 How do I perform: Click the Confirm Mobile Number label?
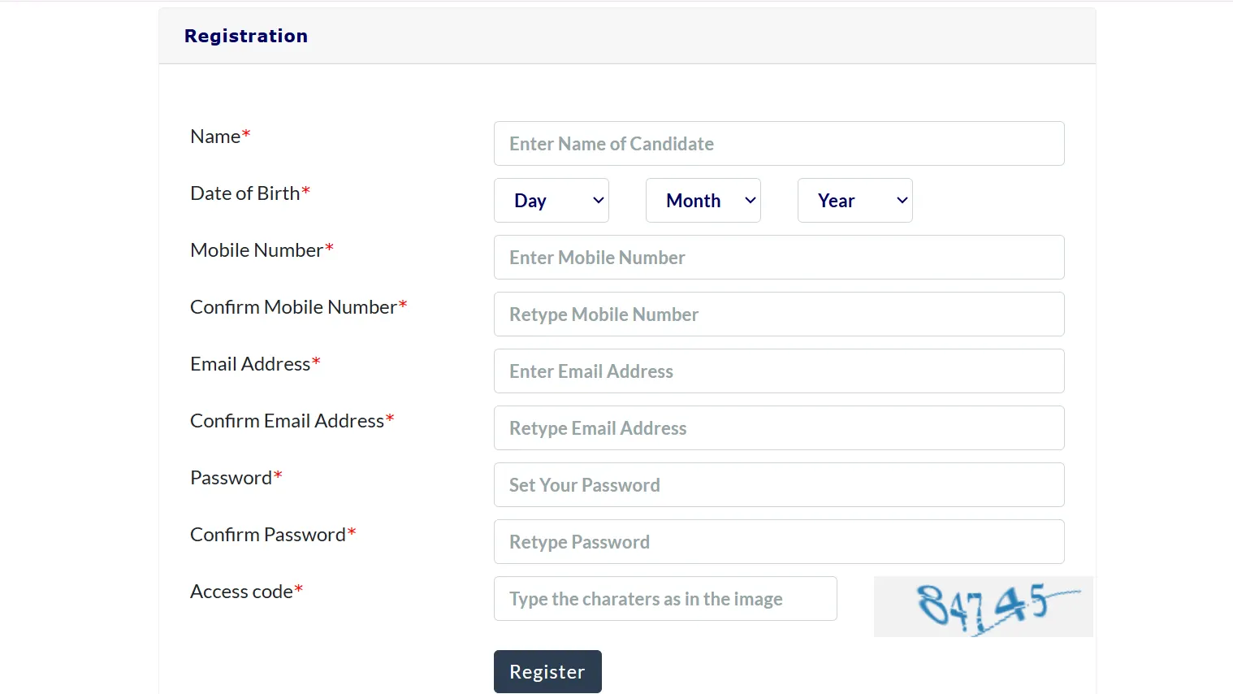click(x=292, y=307)
